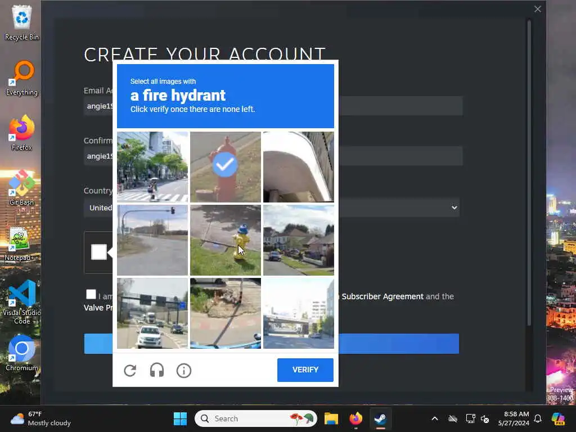Click the Steam window vertical scrollbar
The height and width of the screenshot is (432, 576).
529,173
